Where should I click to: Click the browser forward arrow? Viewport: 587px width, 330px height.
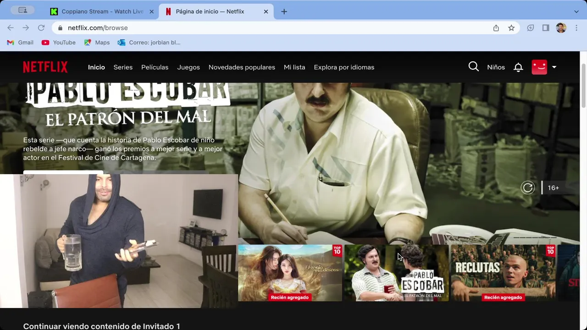click(26, 28)
